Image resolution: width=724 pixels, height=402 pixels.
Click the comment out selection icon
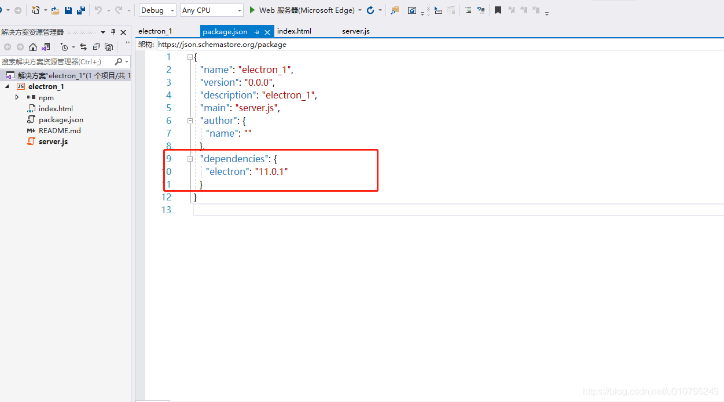438,10
